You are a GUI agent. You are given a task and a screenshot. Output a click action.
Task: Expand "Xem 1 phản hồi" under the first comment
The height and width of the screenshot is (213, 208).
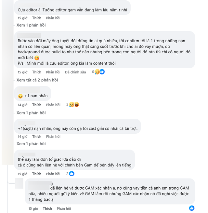(31, 25)
